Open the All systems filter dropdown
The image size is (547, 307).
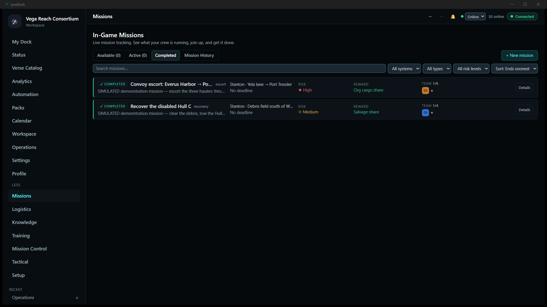coord(404,69)
